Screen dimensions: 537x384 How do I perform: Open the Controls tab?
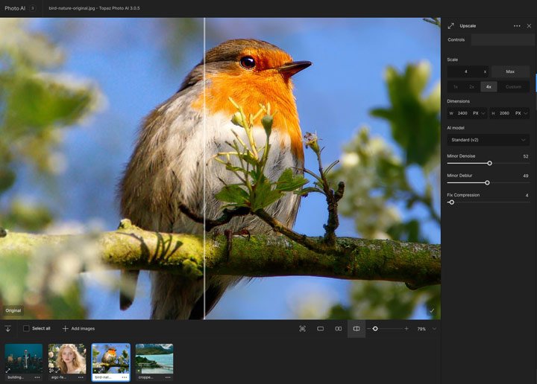(456, 39)
